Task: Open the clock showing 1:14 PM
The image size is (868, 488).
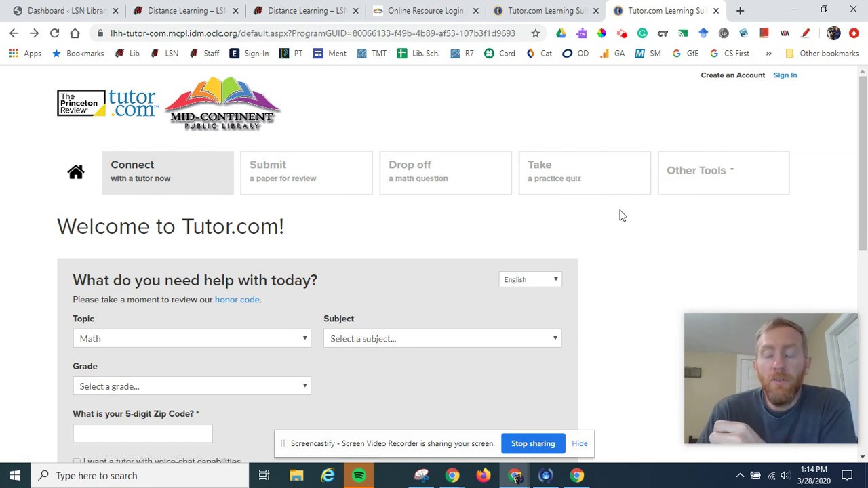Action: click(x=814, y=475)
